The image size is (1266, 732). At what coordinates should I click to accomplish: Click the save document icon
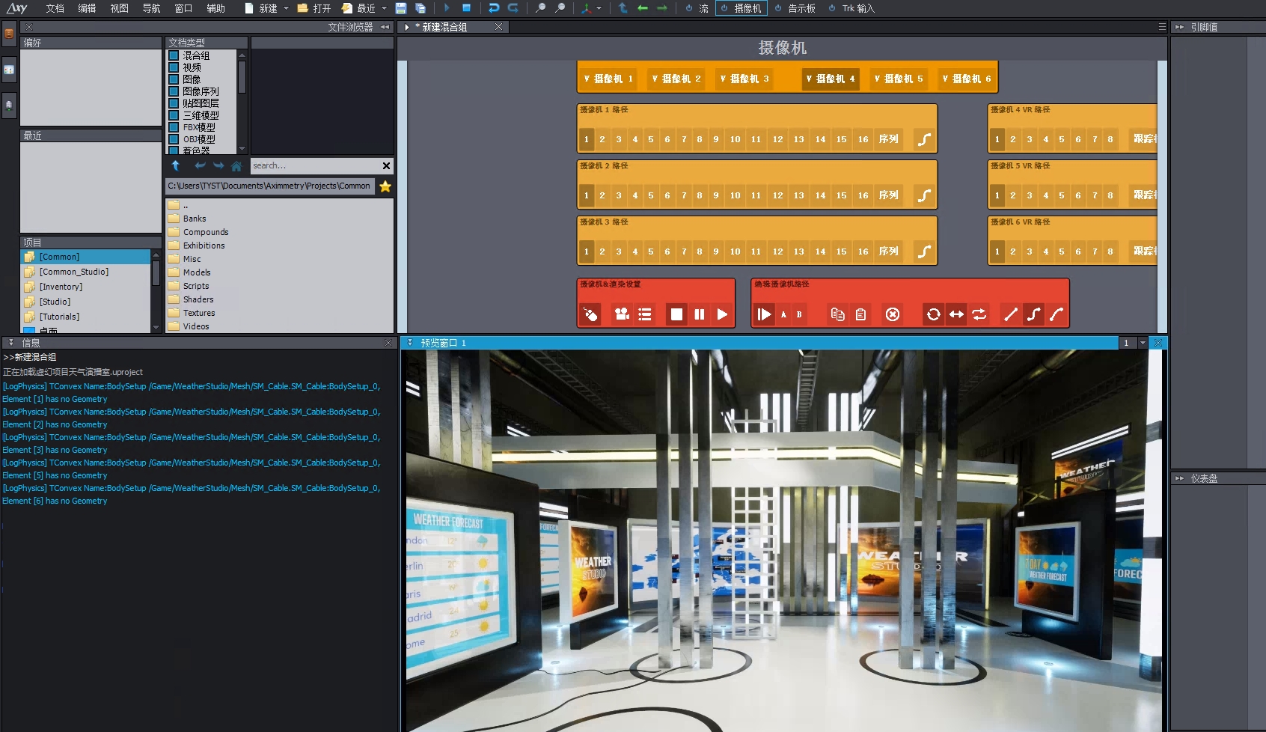(x=401, y=8)
